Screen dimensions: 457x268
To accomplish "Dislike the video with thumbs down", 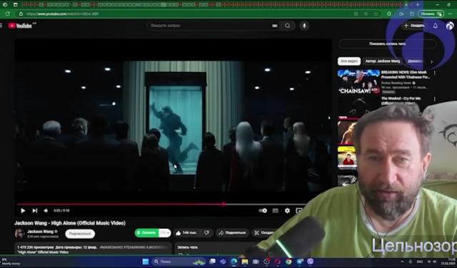I will coord(207,233).
